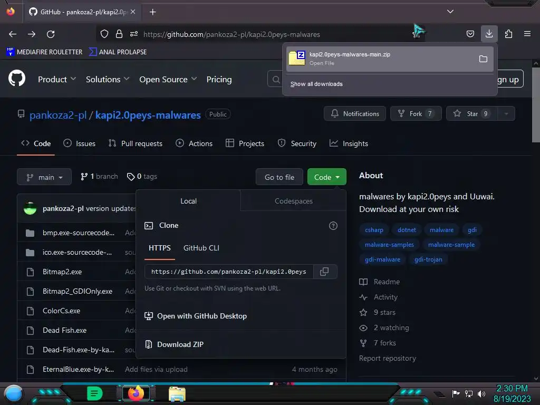This screenshot has height=405, width=540.
Task: Select the GitHub CLI clone option
Action: 201,248
